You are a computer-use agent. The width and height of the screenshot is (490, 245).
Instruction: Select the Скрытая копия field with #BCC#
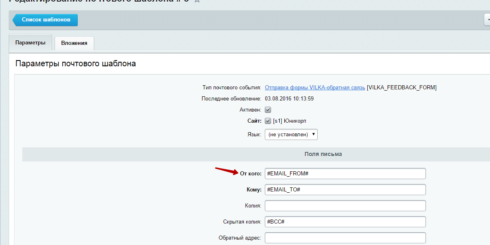[x=345, y=222]
